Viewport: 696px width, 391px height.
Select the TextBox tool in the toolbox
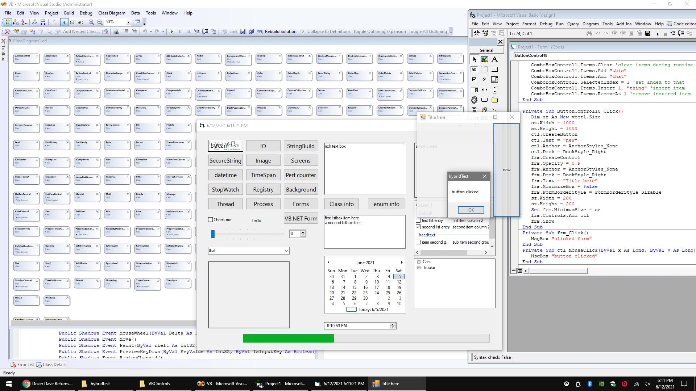(475, 69)
